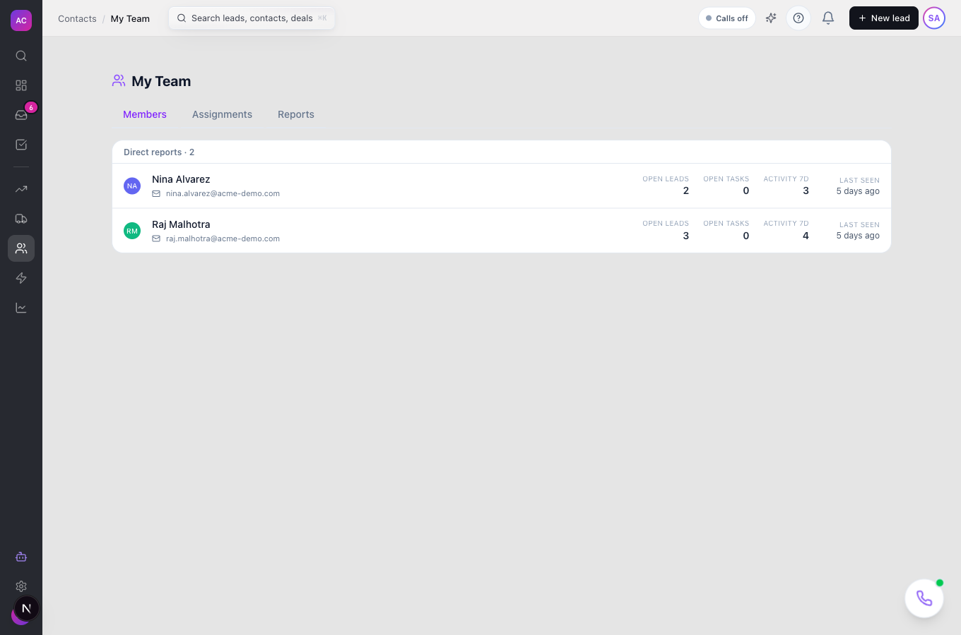Click Nina Alvarez's open leads value 2
Image resolution: width=961 pixels, height=635 pixels.
pos(685,190)
